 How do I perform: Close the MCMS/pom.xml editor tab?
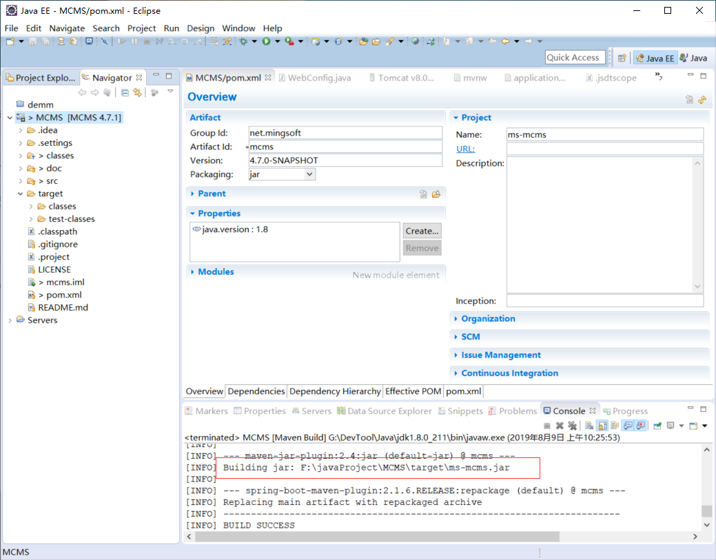268,78
